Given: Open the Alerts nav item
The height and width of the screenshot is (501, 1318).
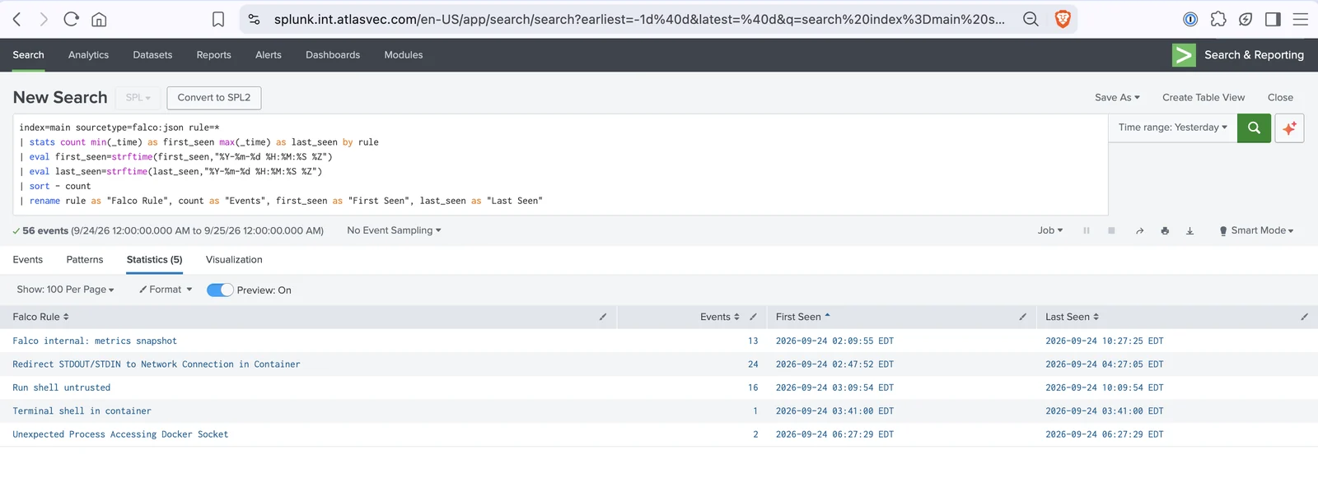Looking at the screenshot, I should point(269,55).
